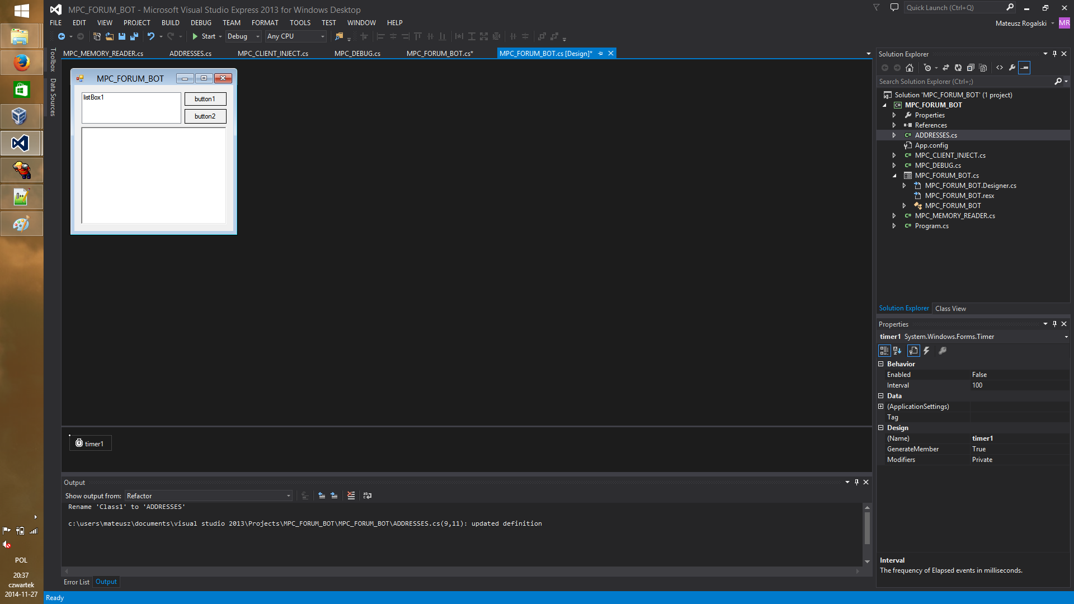Save the current file with the floppy icon
1074x604 pixels.
pos(121,36)
